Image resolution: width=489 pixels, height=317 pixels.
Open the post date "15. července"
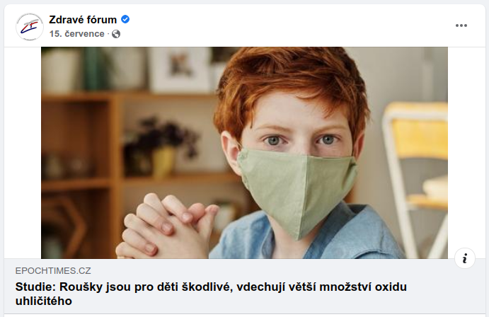coord(76,34)
